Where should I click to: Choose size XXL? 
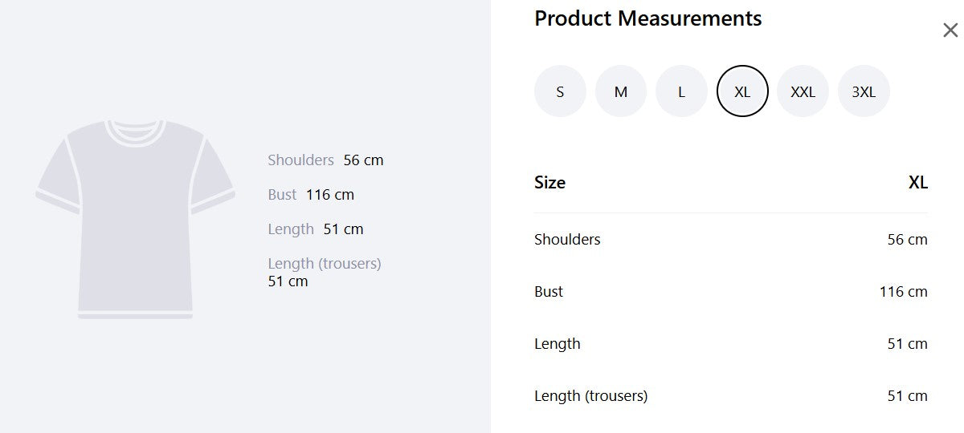tap(803, 91)
